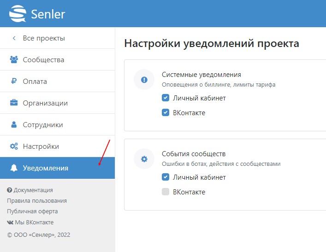This screenshot has height=252, width=326.
Task: Uncheck ВКонтакте under Системные уведомления
Action: point(166,113)
